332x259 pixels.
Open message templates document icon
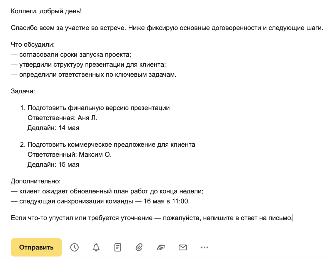[x=118, y=247]
